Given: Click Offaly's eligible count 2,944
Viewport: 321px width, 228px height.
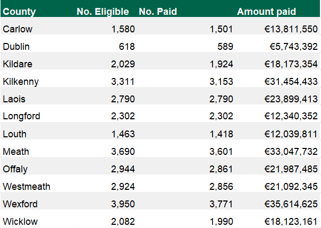Looking at the screenshot, I should pos(123,169).
